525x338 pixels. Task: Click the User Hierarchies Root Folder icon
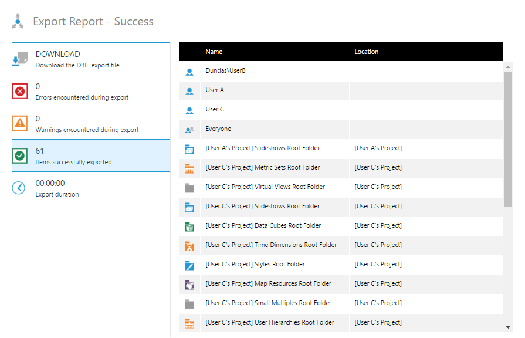189,323
